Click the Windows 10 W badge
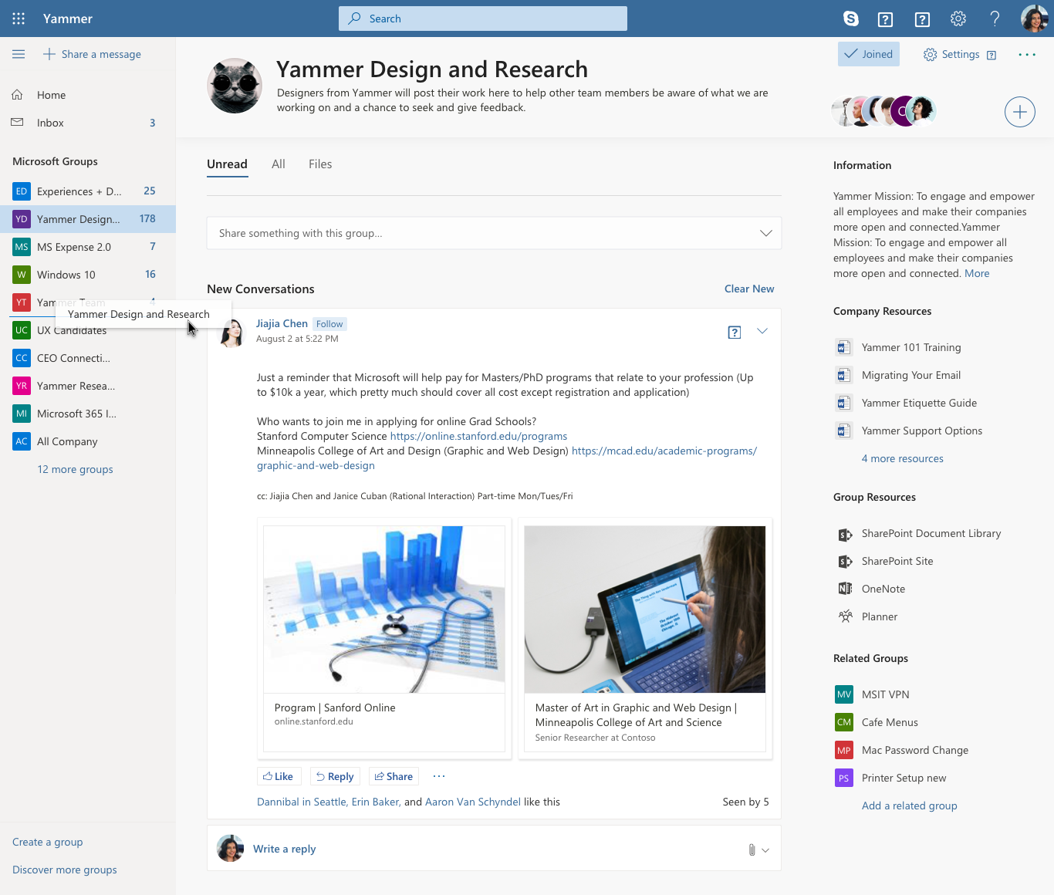 tap(22, 275)
